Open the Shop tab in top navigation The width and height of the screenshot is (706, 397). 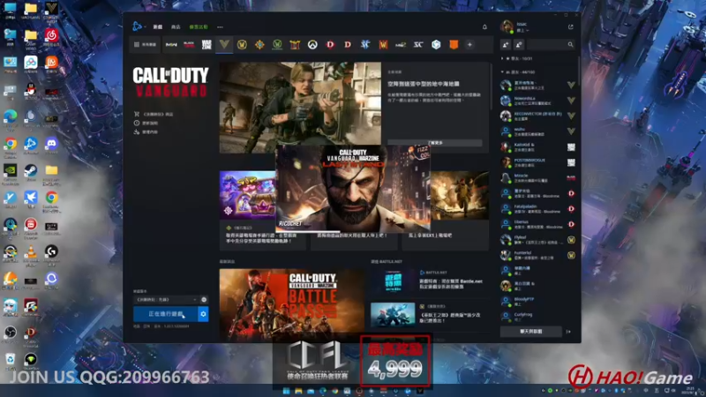coord(176,27)
